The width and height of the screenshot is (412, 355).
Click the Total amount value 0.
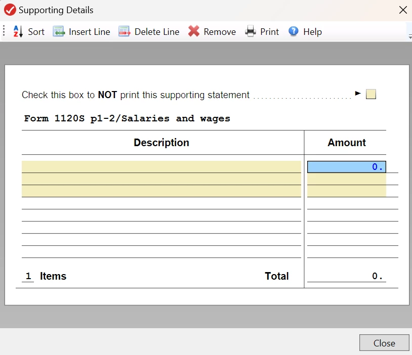(347, 276)
